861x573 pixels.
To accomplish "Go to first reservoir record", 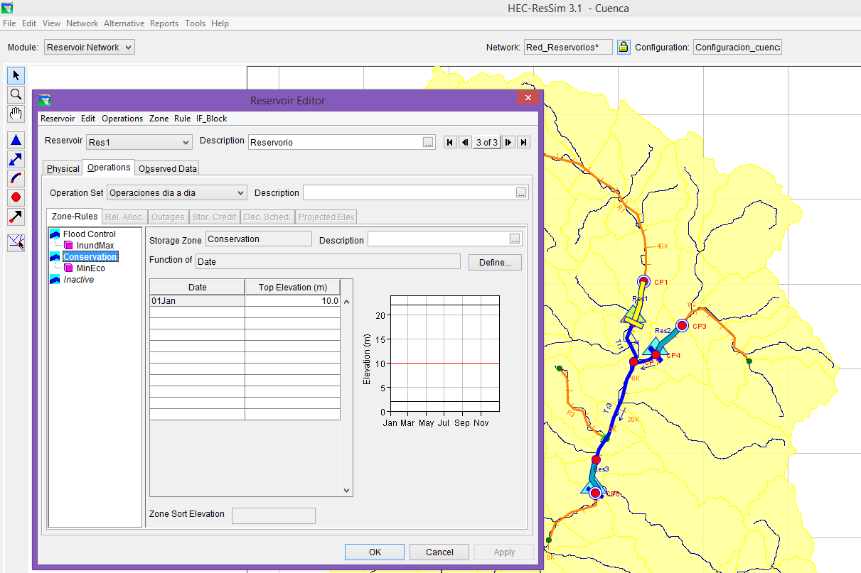I will click(450, 142).
